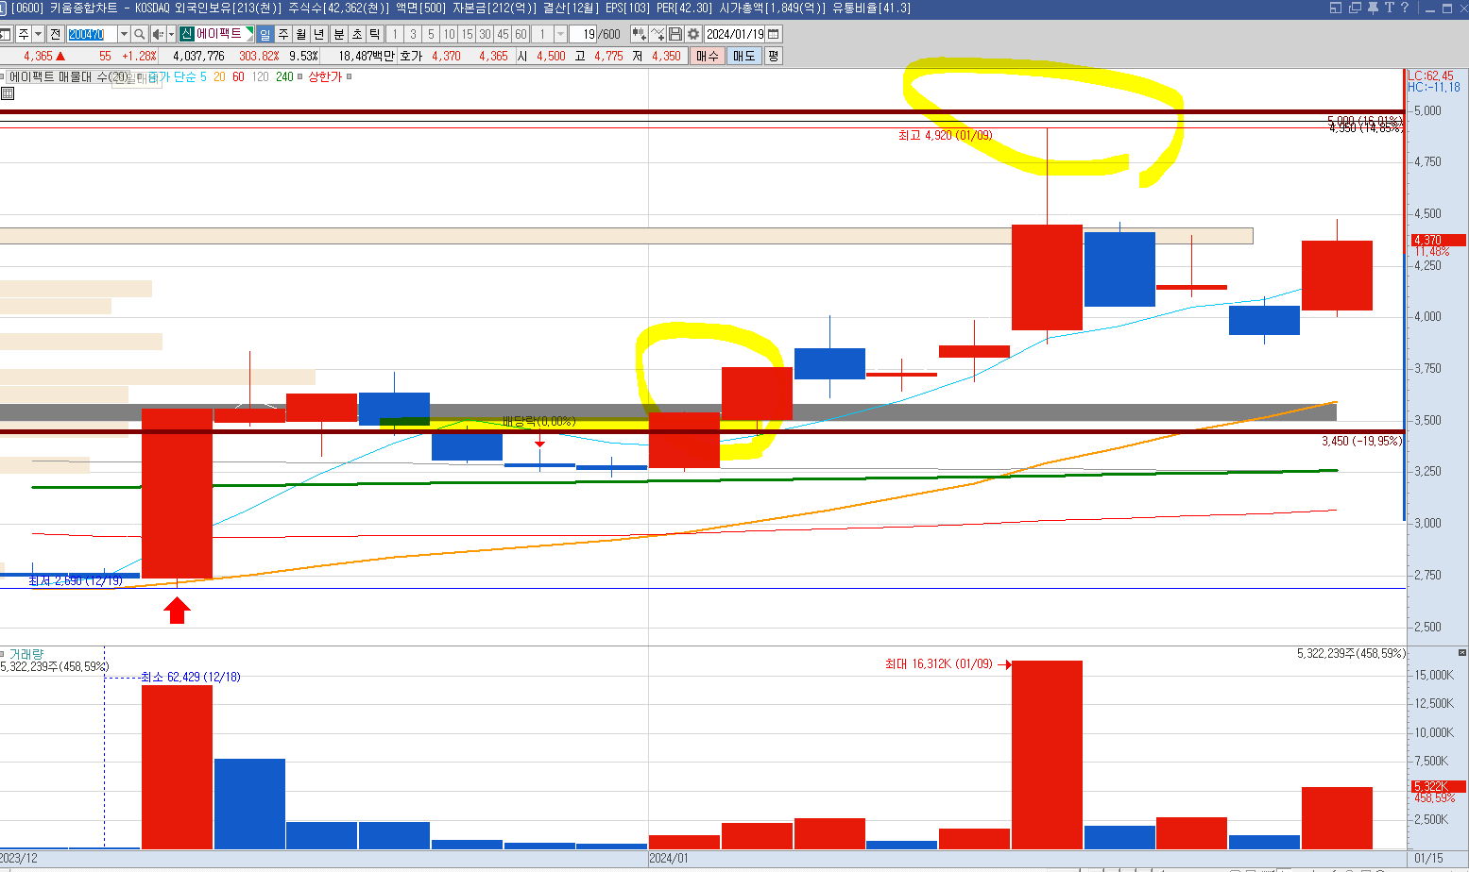Click the 매수 buy button
Screen dimensions: 1469x872
coord(708,56)
